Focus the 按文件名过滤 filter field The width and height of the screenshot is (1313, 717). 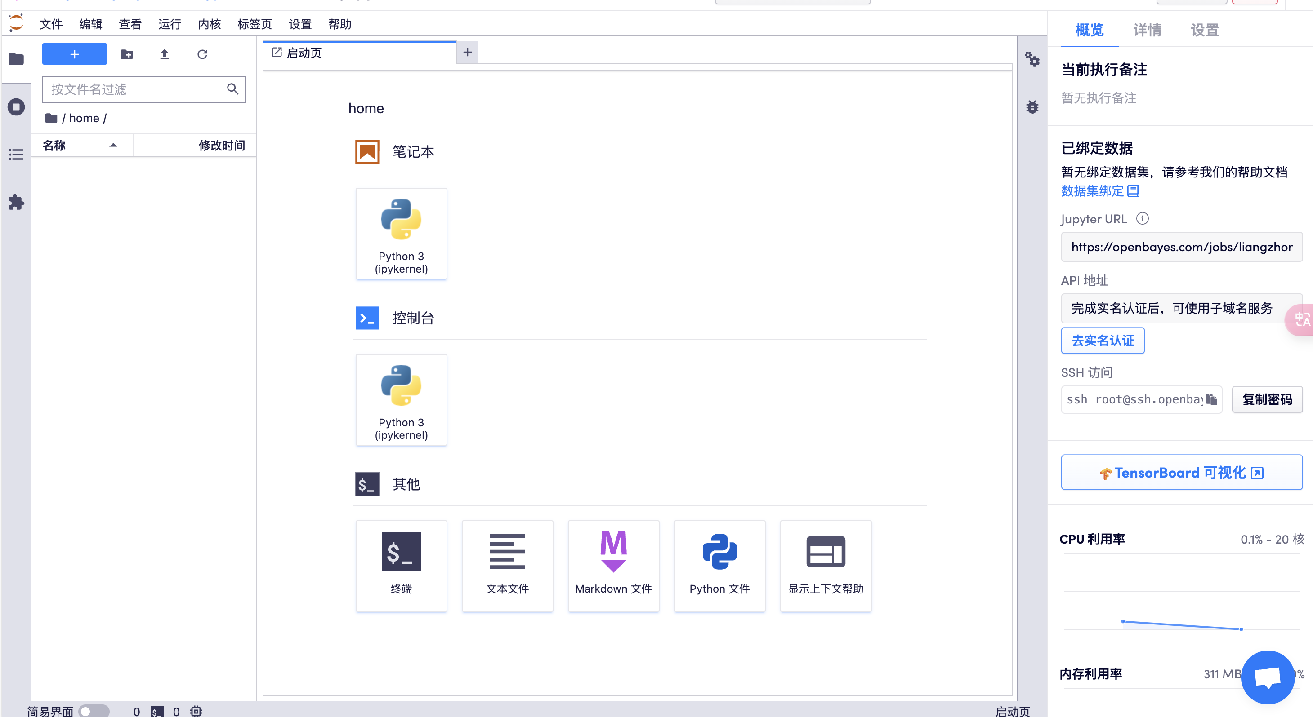135,90
